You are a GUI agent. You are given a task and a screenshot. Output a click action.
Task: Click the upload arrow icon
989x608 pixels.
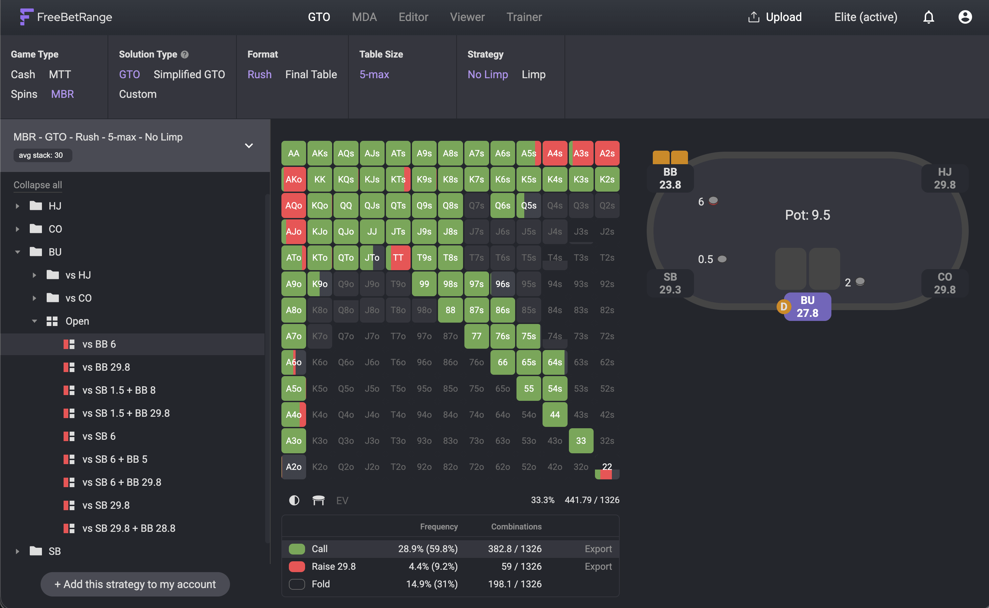click(x=754, y=17)
